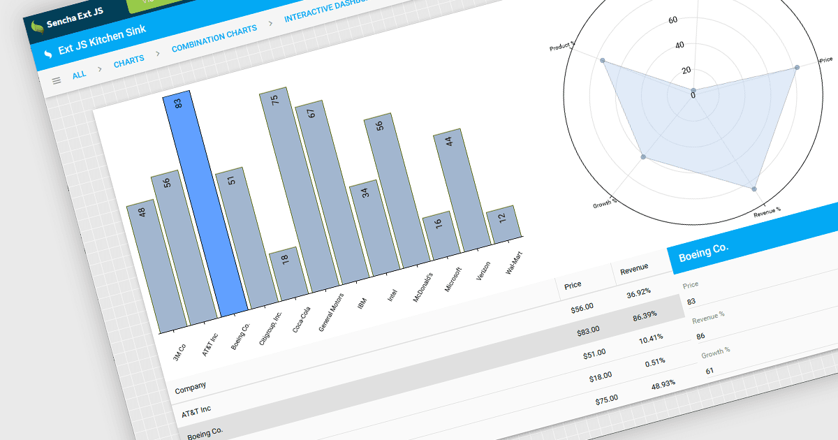The image size is (838, 440).
Task: Click the radar chart center marker
Action: (693, 91)
